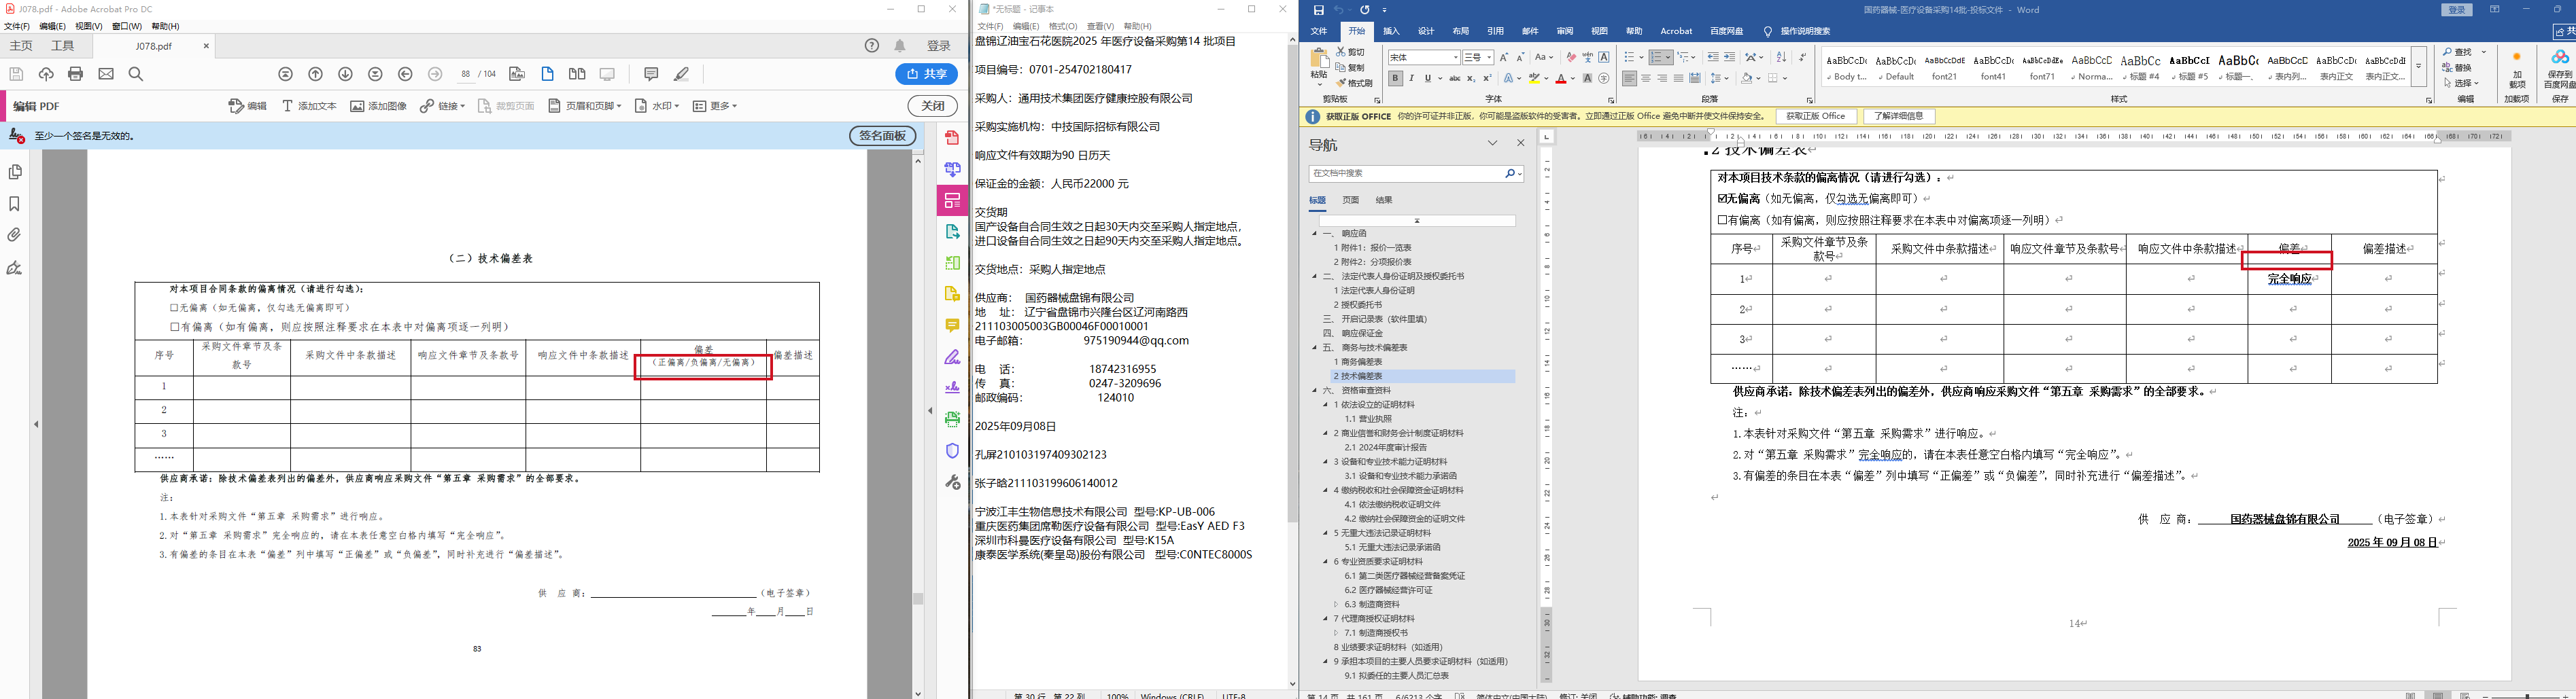Toggle the checked 无偏离 box in the Word document
The image size is (2576, 699).
click(x=1722, y=199)
